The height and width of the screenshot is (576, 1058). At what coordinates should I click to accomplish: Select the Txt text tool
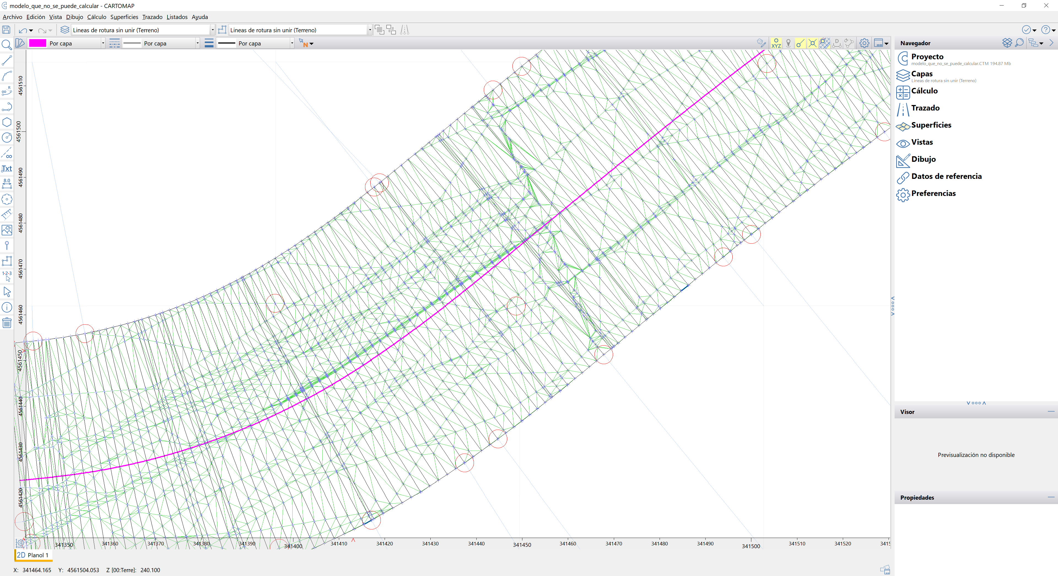point(7,168)
